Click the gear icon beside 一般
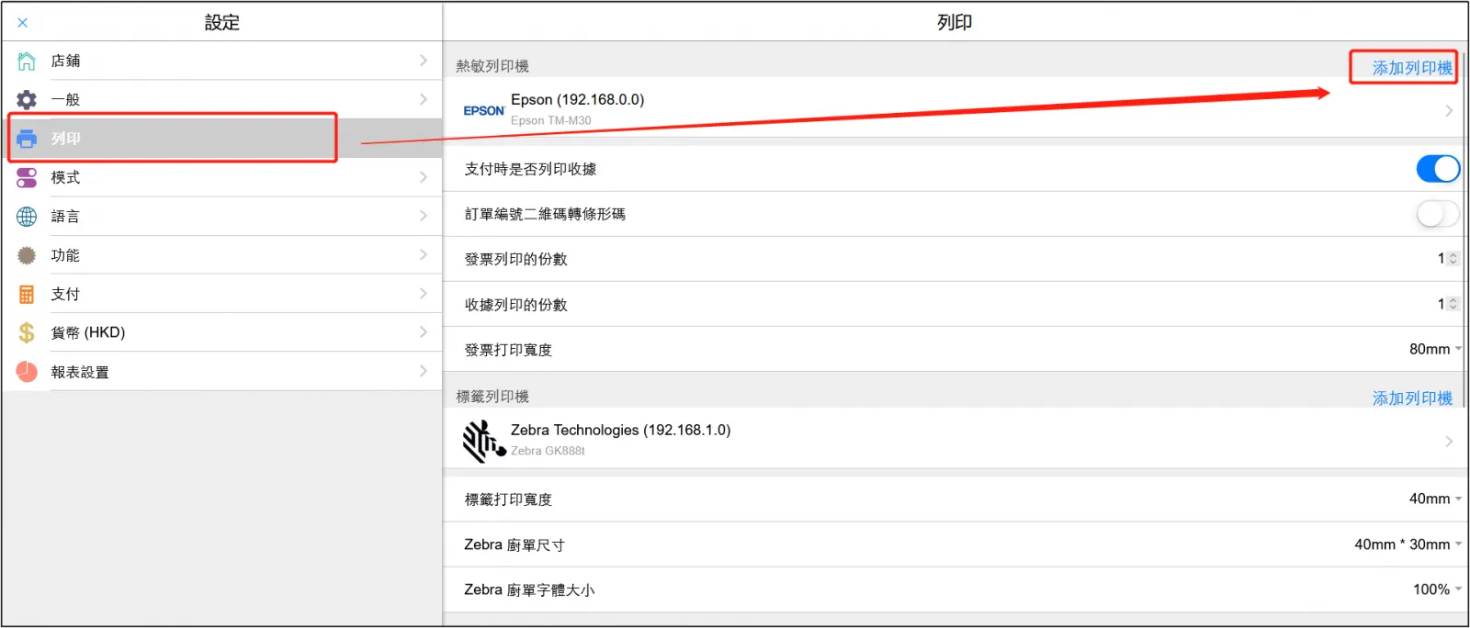The image size is (1470, 628). point(27,100)
